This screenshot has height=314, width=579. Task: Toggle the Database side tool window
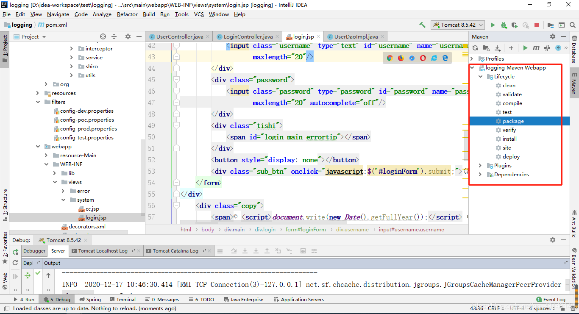tap(574, 49)
